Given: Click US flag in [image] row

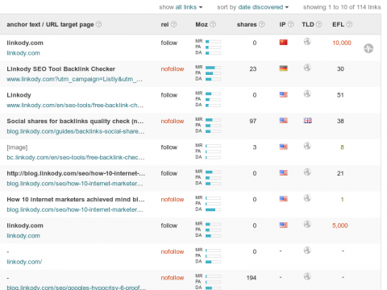Looking at the screenshot, I should [283, 147].
